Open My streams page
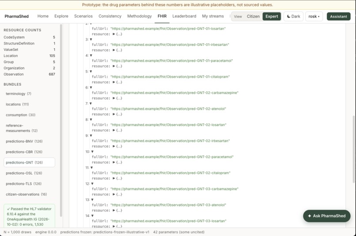This screenshot has width=356, height=236. coord(213,16)
